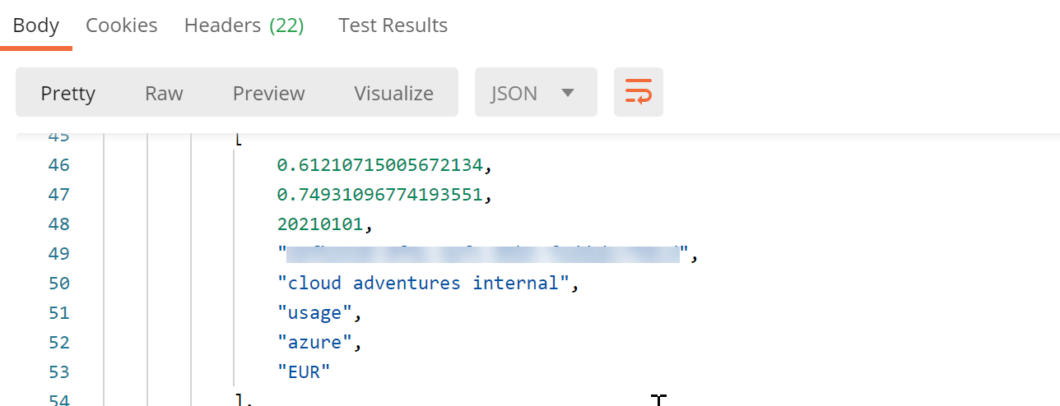The image size is (1060, 406).
Task: Click the closing bracket on line 54
Action: (239, 400)
